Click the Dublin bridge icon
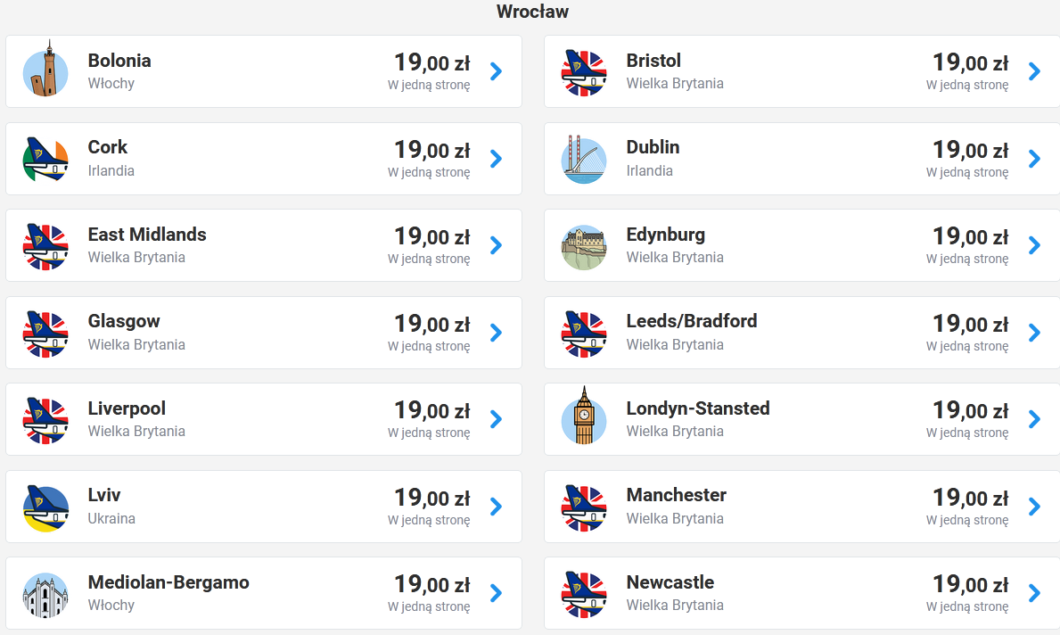The width and height of the screenshot is (1060, 635). [x=583, y=160]
